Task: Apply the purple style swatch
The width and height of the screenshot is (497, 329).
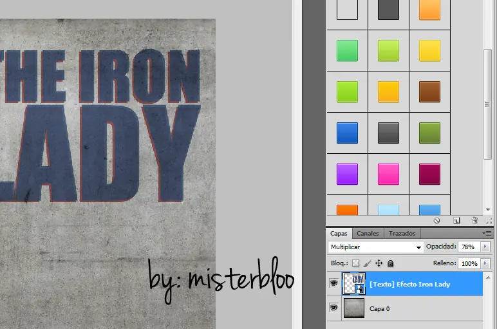Action: pyautogui.click(x=347, y=174)
